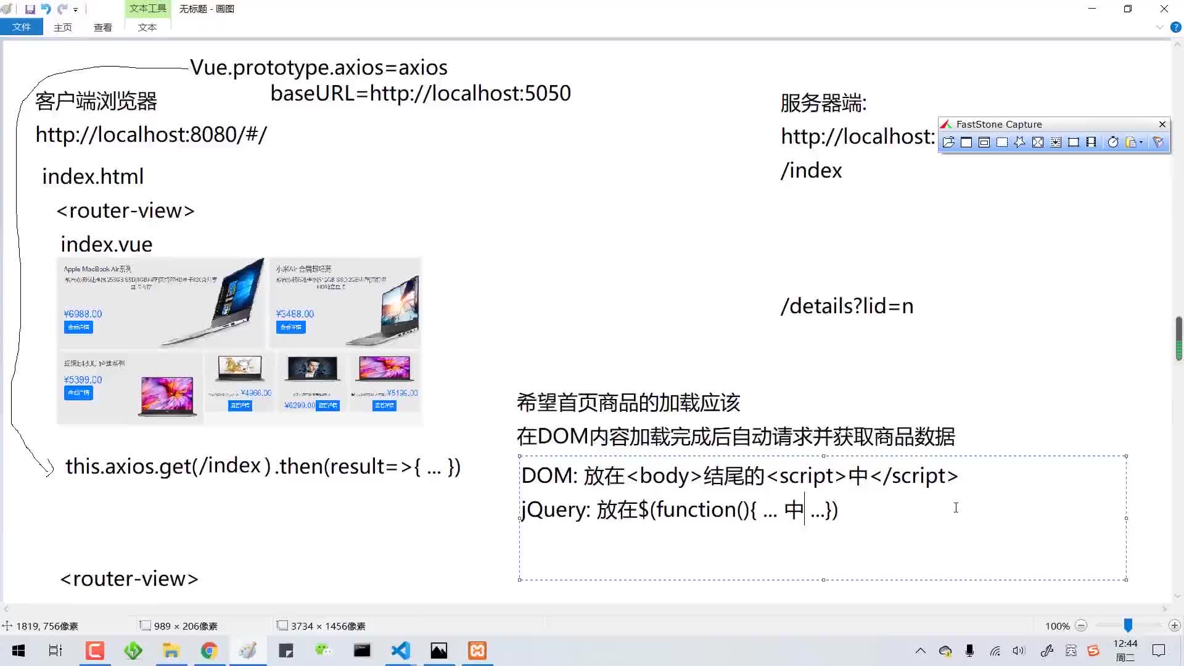Viewport: 1184px width, 666px height.
Task: Click the 100% zoom level text
Action: coord(1057,626)
